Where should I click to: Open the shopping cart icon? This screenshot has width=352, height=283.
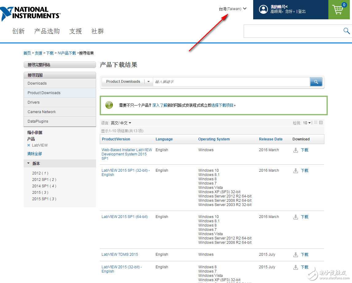(338, 10)
